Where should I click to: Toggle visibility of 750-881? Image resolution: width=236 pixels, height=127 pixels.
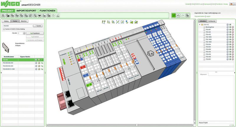[x=230, y=30]
